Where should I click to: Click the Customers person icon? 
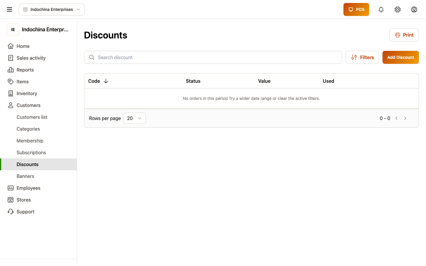click(x=11, y=105)
